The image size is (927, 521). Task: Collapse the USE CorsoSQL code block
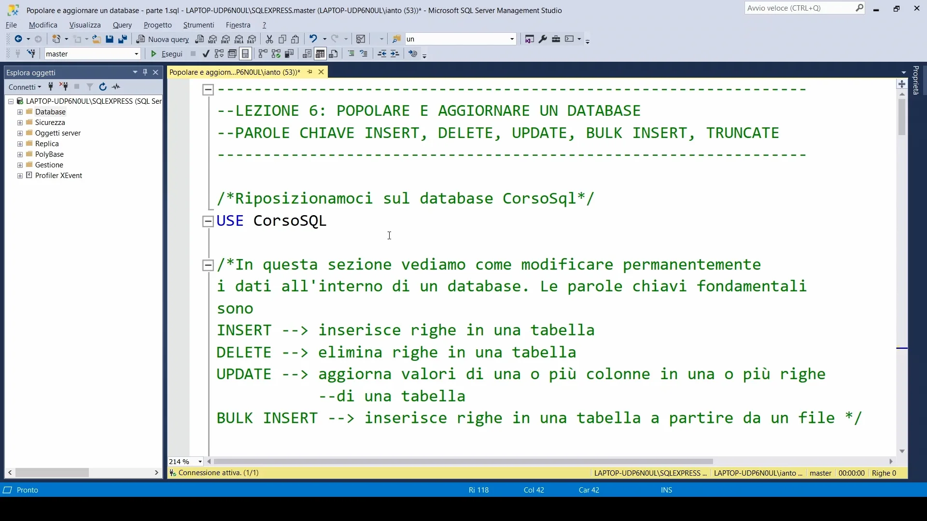208,221
